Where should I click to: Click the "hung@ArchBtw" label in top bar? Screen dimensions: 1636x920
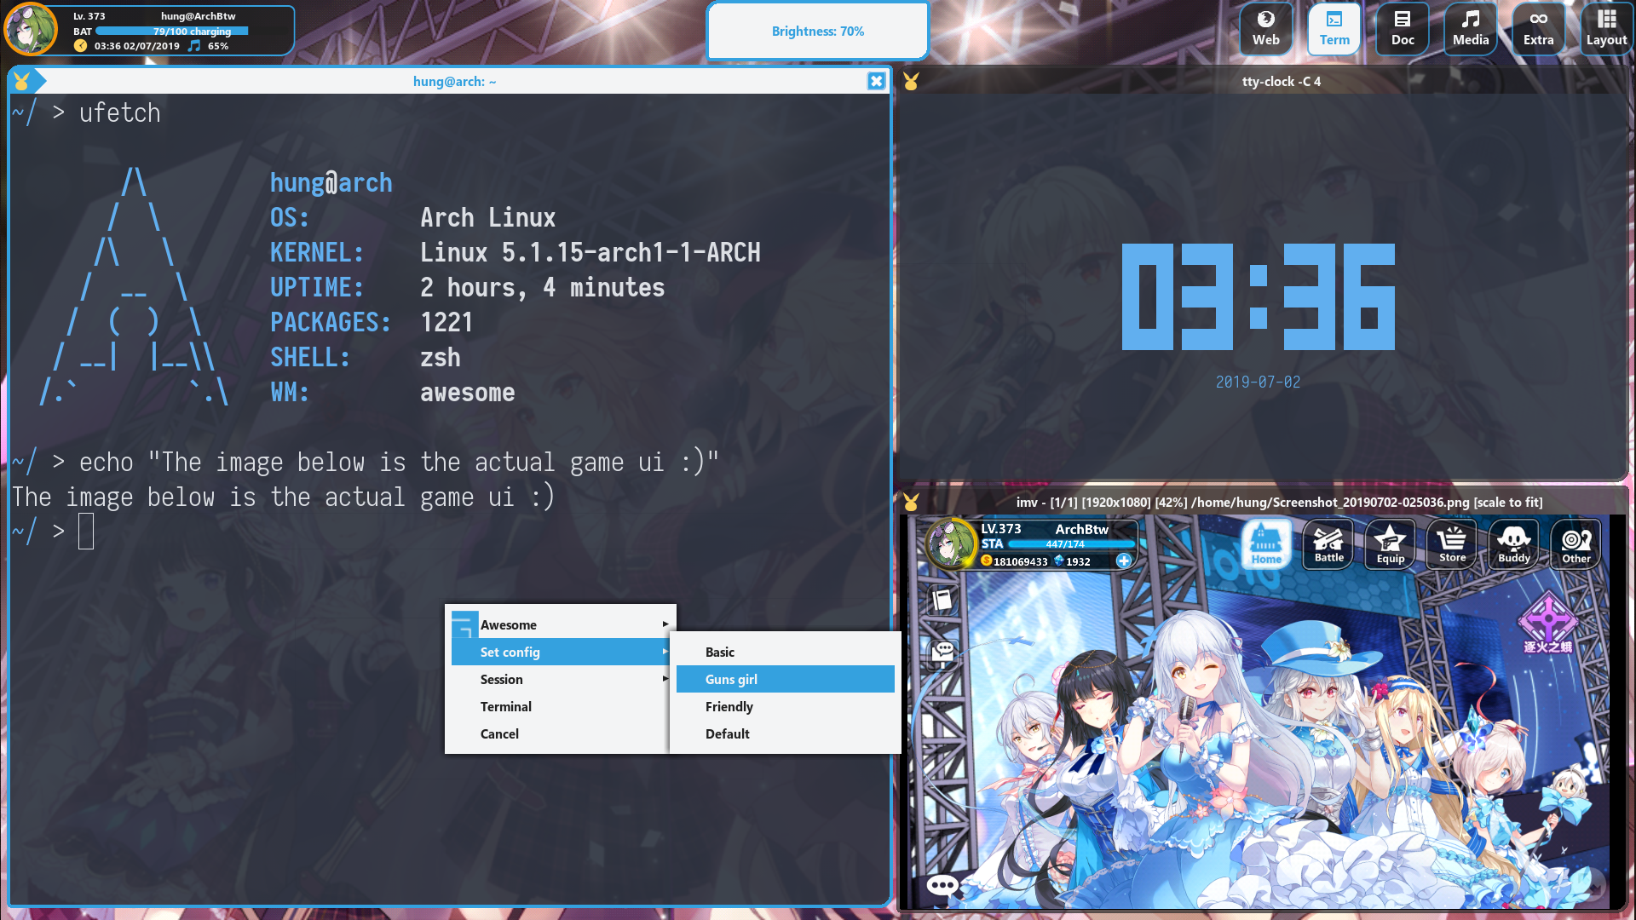click(x=199, y=16)
